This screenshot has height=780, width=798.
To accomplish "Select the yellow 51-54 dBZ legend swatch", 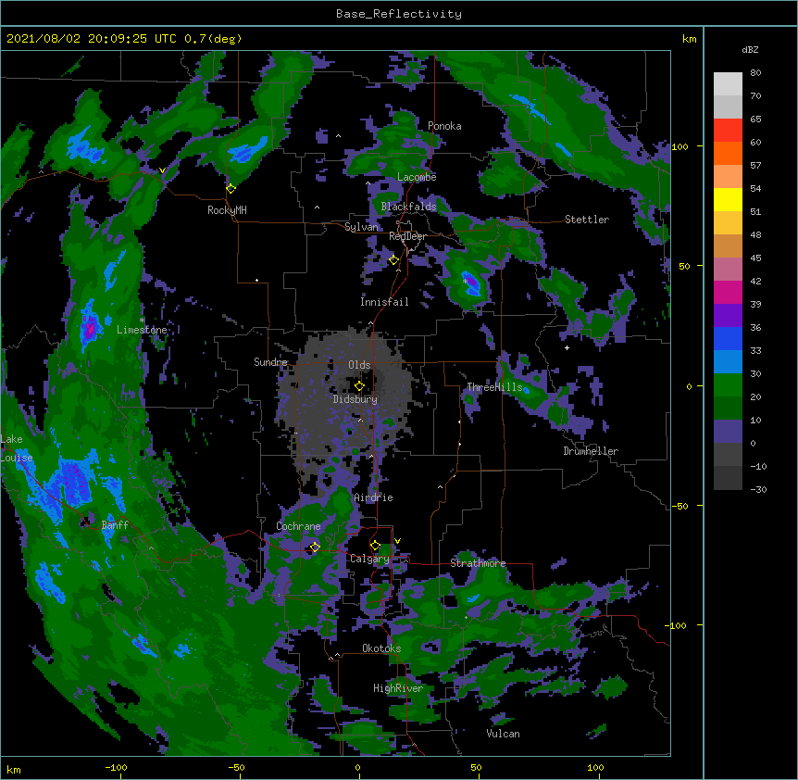I will pyautogui.click(x=728, y=199).
